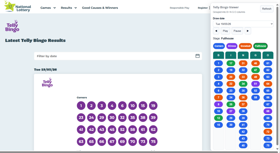Select the Fullhouse stage pill
The height and width of the screenshot is (153, 280).
pyautogui.click(x=260, y=46)
